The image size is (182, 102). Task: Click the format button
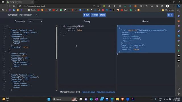(x=94, y=15)
